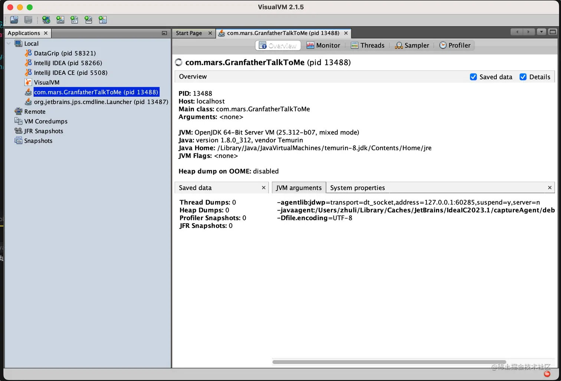The image size is (561, 381).
Task: Open the Threads view
Action: tap(368, 45)
